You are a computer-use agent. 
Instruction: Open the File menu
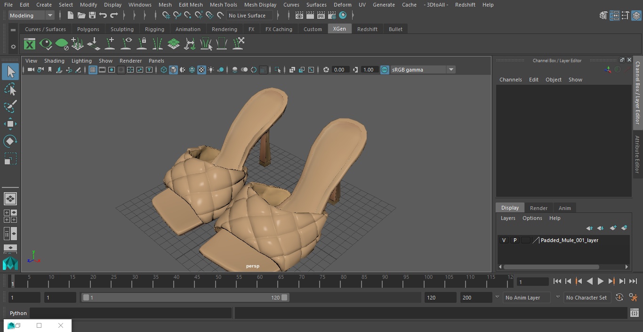click(8, 5)
